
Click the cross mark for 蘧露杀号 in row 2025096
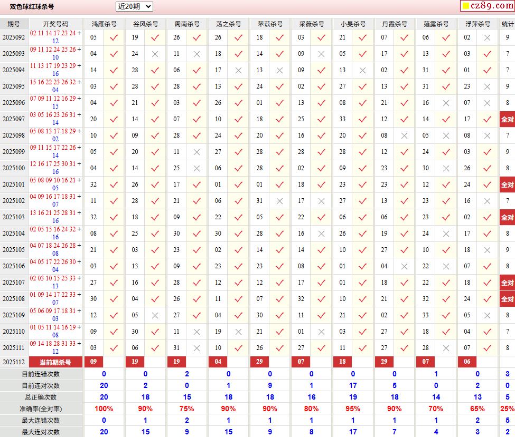click(x=446, y=103)
